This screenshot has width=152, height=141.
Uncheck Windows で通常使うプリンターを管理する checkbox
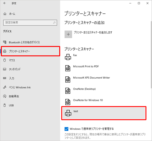(67, 129)
